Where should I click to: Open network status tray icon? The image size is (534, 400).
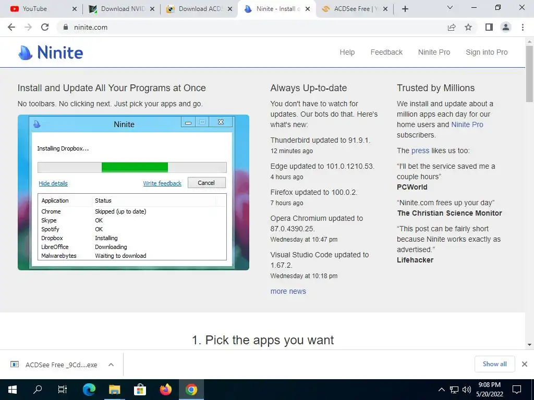click(x=454, y=390)
